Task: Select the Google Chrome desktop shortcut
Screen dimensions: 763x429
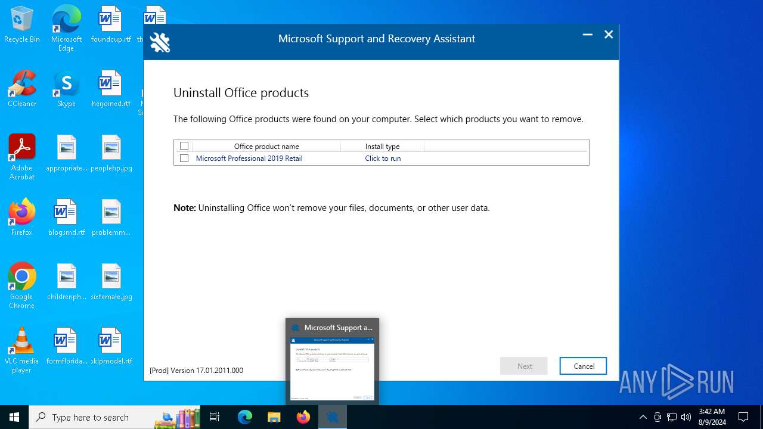Action: 22,286
